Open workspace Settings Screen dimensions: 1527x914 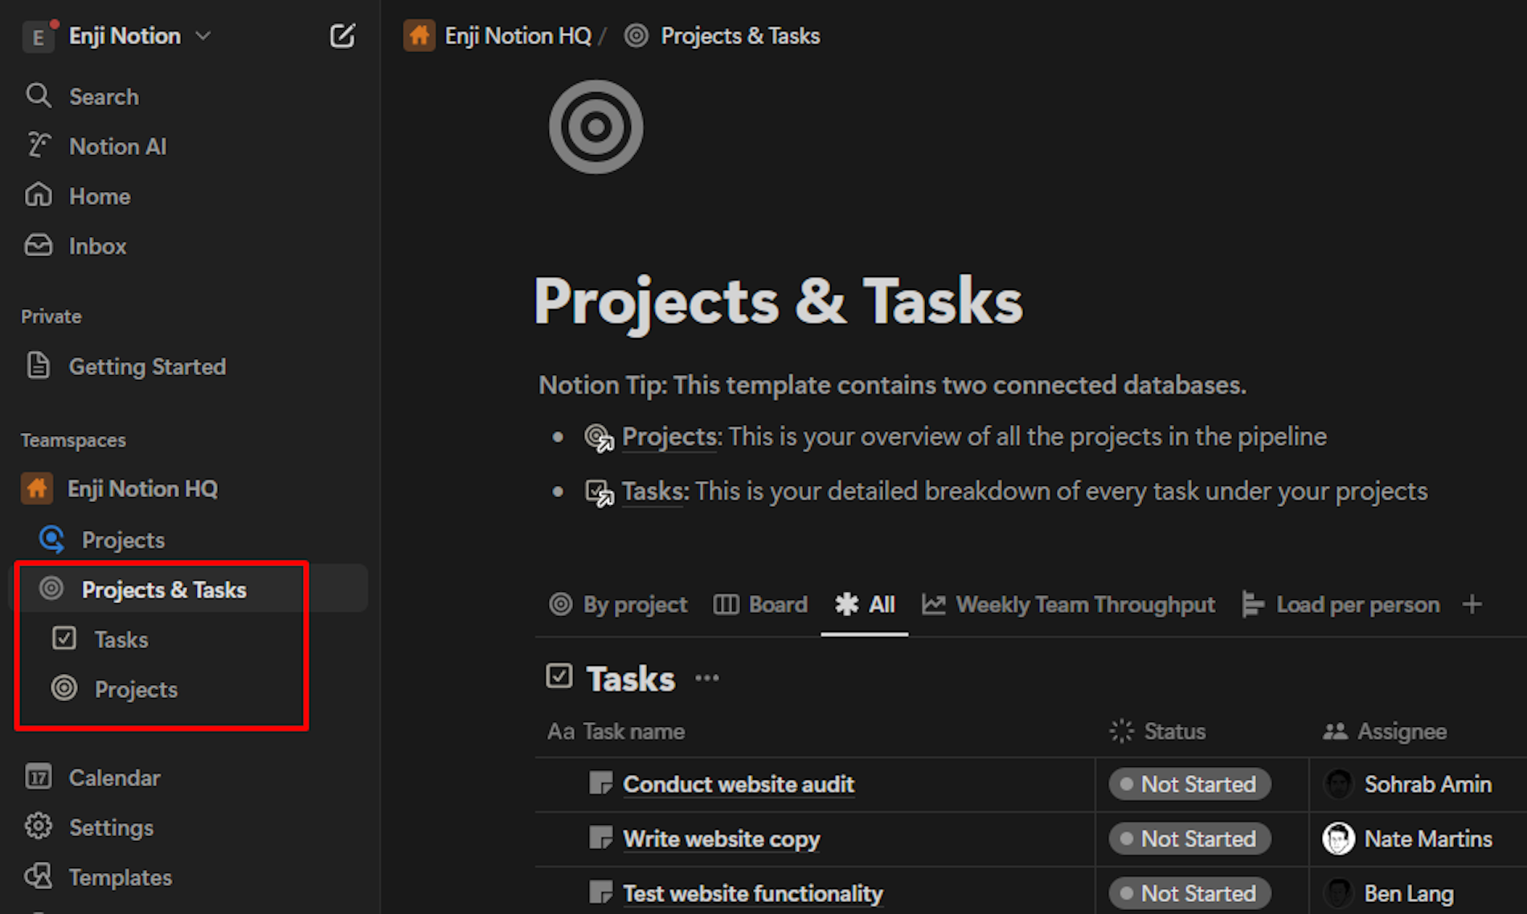point(111,827)
